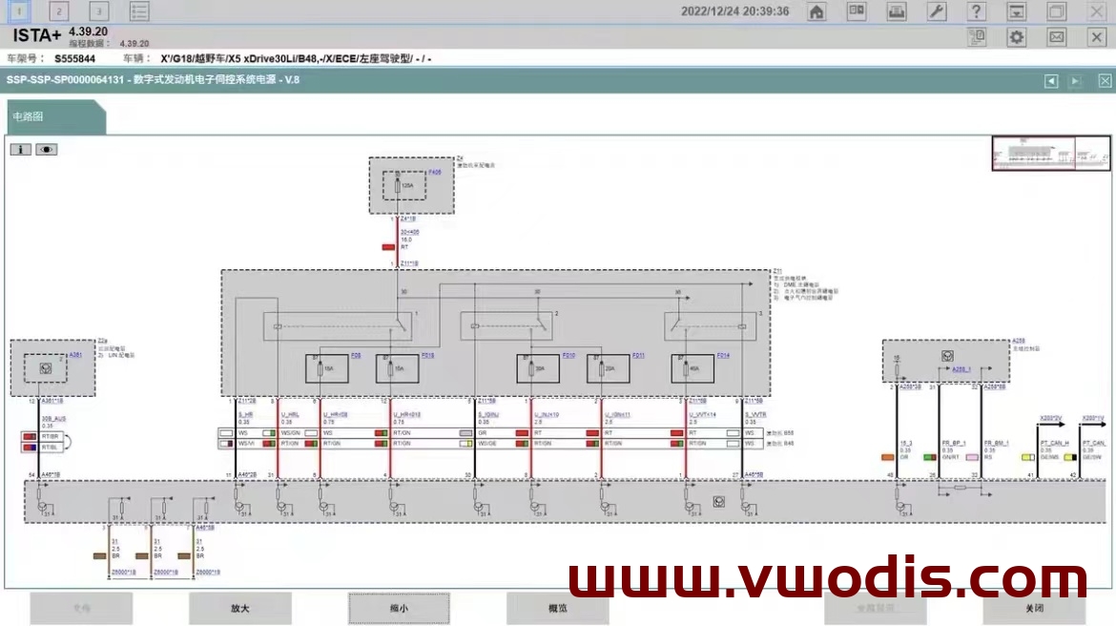The image size is (1116, 626).
Task: Open the wrench settings tool
Action: coord(937,11)
